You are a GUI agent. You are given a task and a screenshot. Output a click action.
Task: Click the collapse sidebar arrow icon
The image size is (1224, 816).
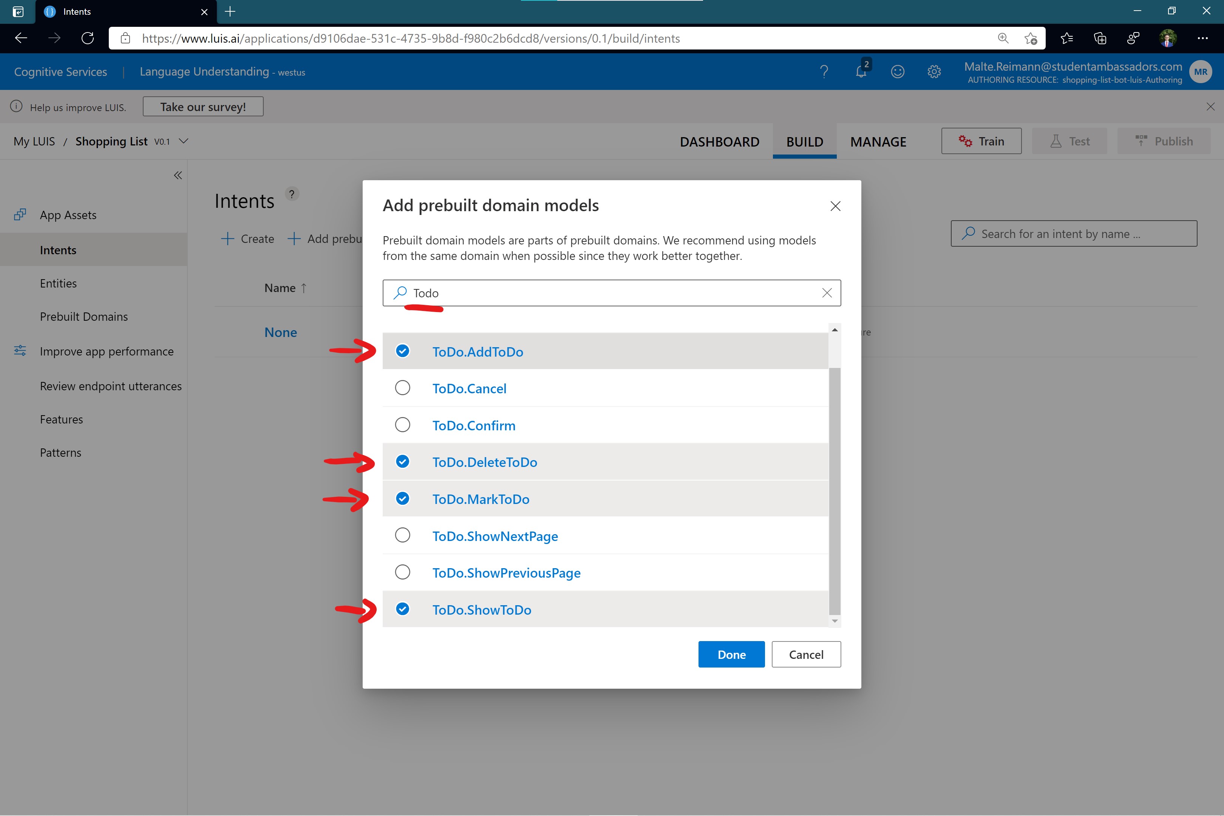pos(178,175)
